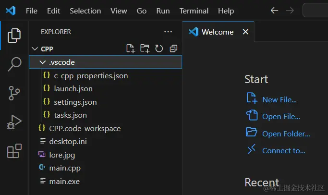This screenshot has height=195, width=328.
Task: Click the Open File icon under Start
Action: point(252,115)
